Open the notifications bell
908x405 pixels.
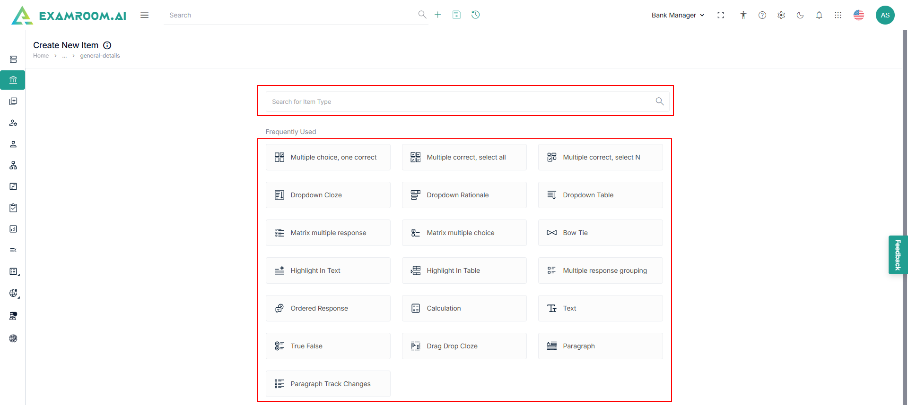(x=819, y=15)
